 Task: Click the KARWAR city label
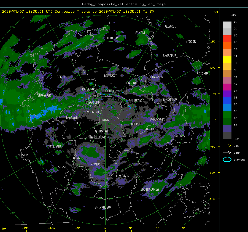point(23,155)
